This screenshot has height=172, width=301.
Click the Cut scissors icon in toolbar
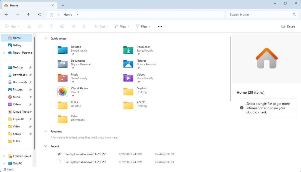coord(29,26)
